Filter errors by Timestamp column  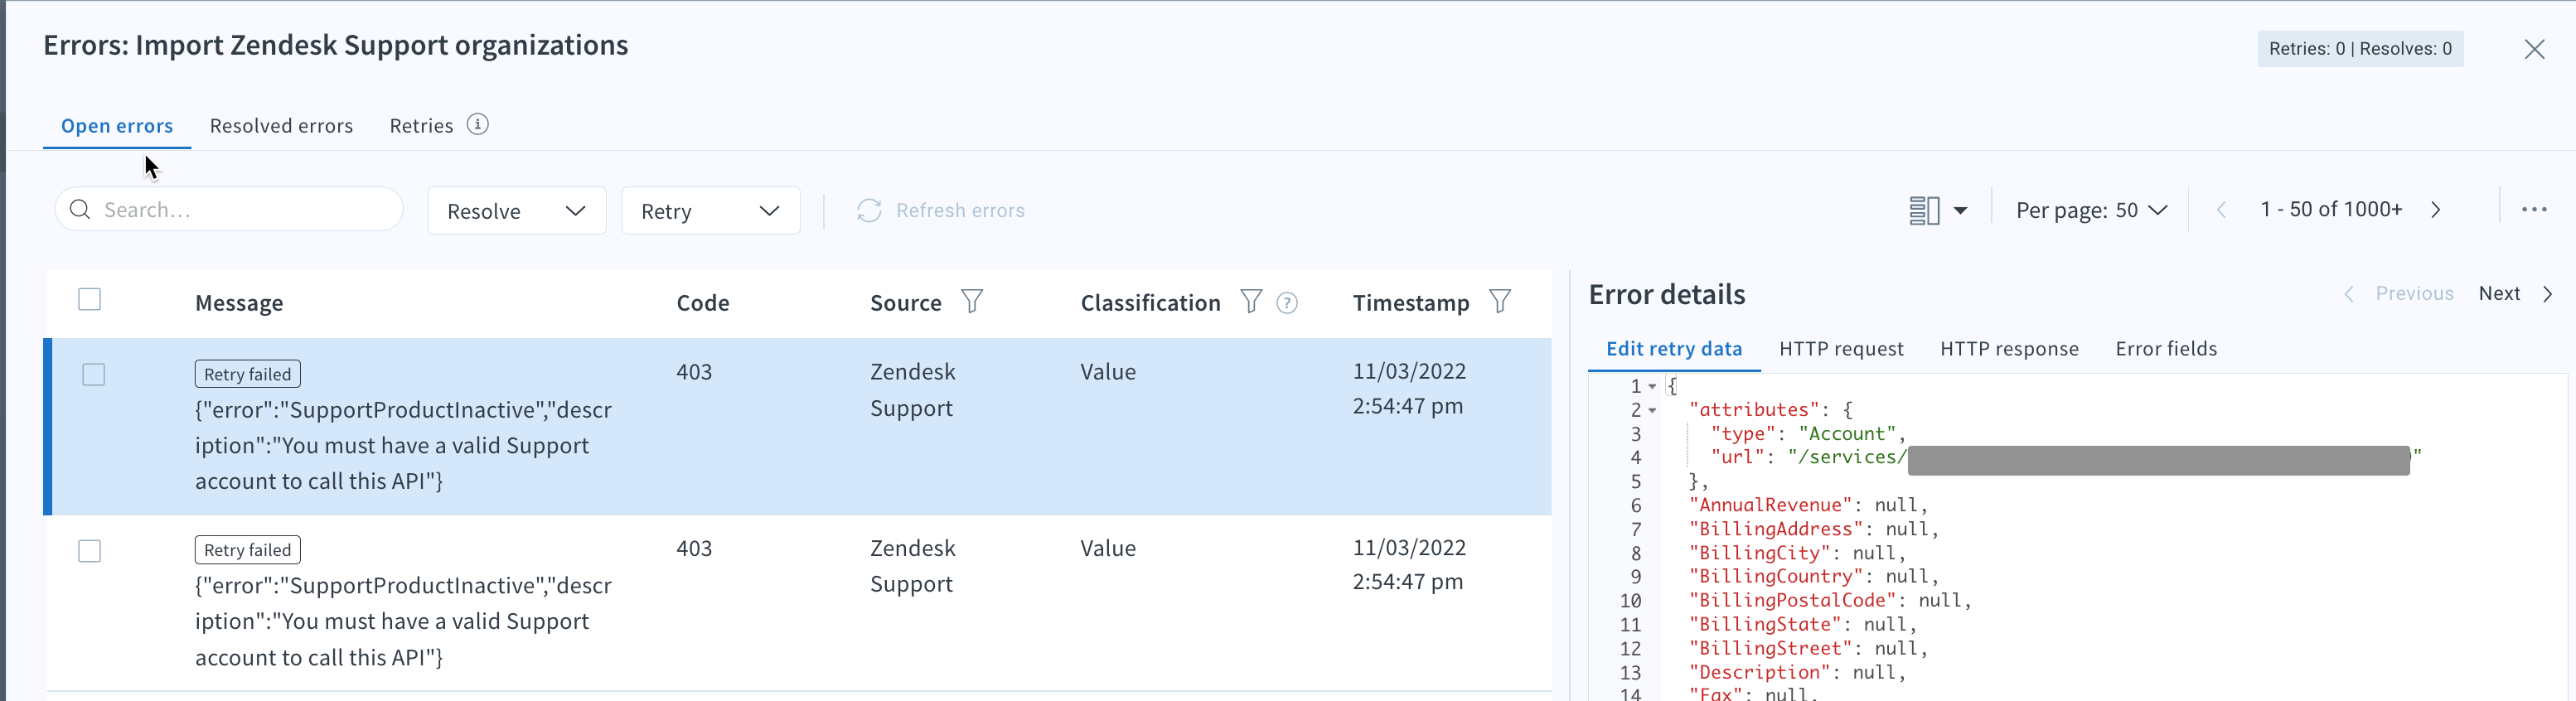pos(1500,301)
